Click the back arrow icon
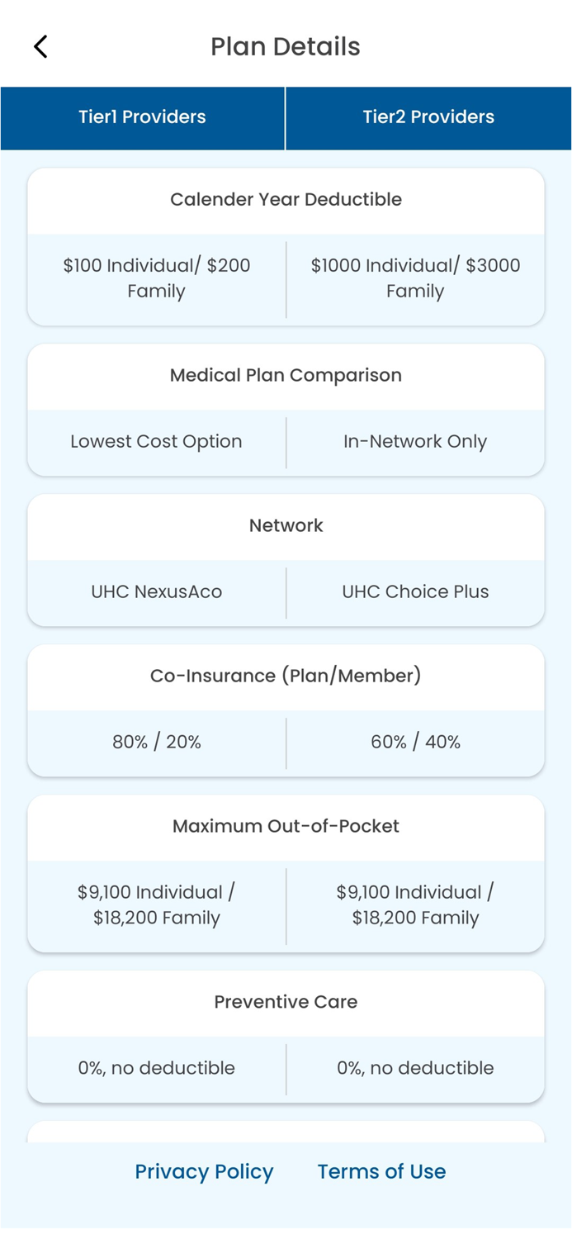The image size is (572, 1239). point(40,46)
